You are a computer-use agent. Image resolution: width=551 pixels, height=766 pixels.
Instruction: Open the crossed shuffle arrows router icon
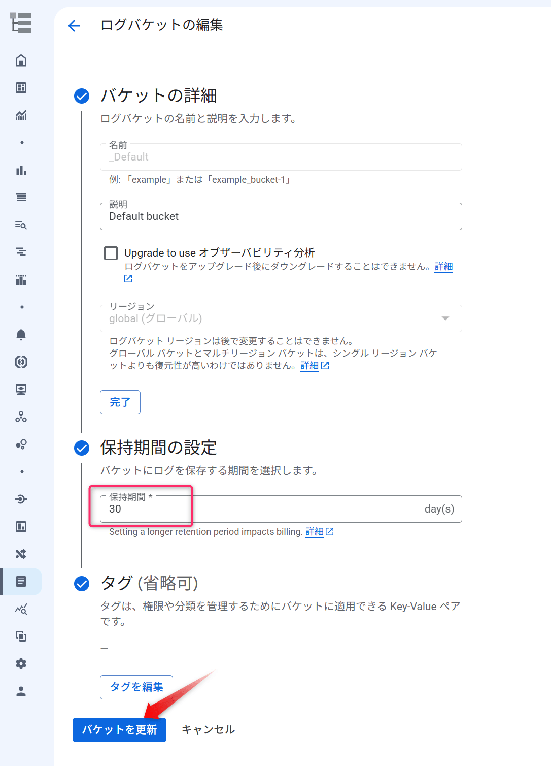click(x=21, y=554)
